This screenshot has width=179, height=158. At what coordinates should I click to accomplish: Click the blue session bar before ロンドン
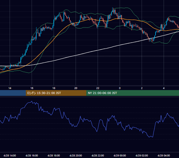coord(13,93)
